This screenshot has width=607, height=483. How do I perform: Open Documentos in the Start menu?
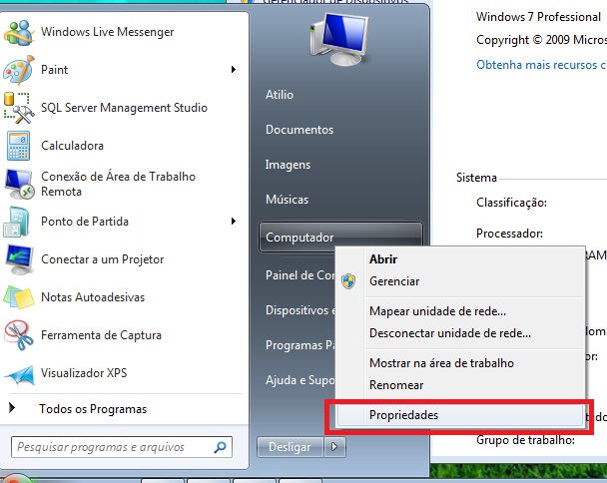300,130
